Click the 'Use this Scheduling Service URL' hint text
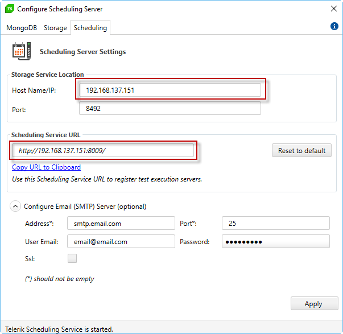Screen dimensions: 343x334 click(x=107, y=179)
